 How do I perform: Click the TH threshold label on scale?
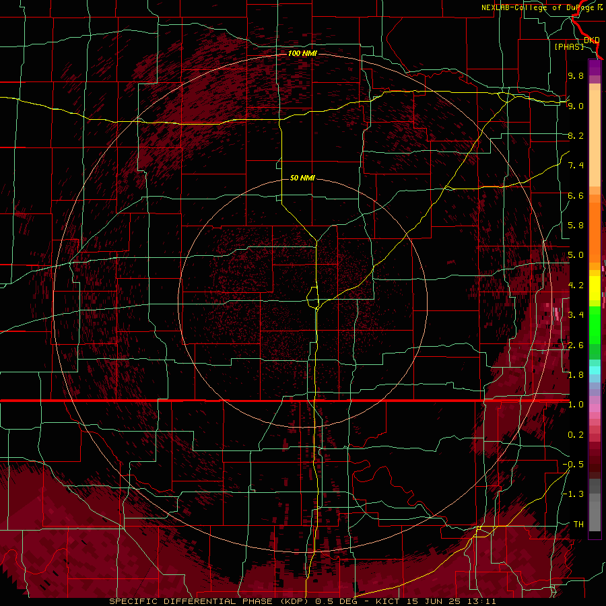[578, 525]
